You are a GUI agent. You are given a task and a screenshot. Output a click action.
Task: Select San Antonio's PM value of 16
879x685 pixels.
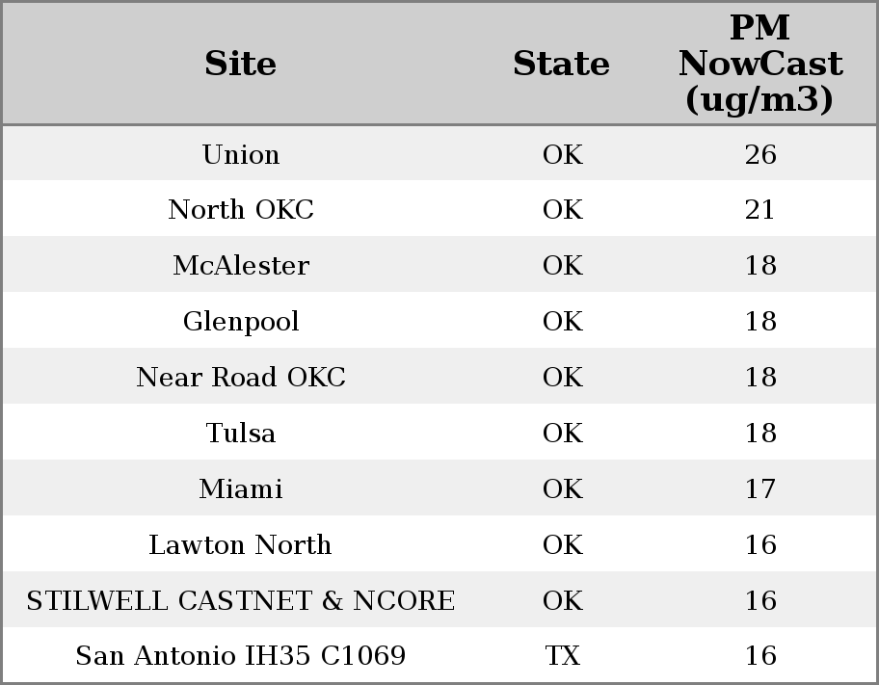pos(760,656)
